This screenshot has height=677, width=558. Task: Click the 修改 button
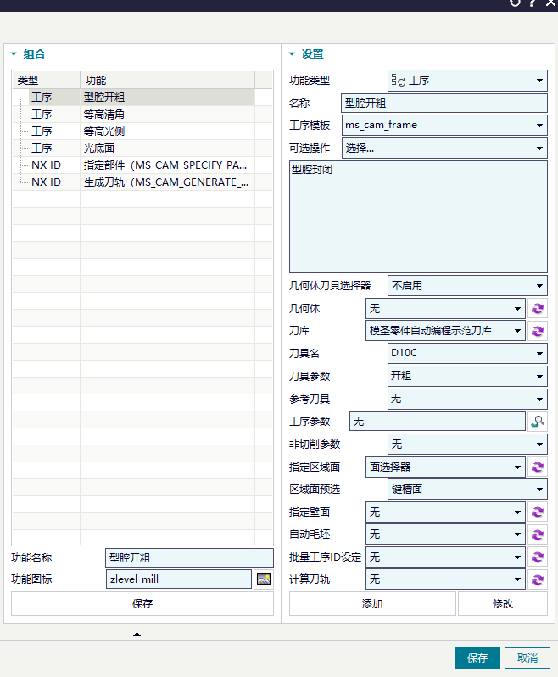coord(503,603)
